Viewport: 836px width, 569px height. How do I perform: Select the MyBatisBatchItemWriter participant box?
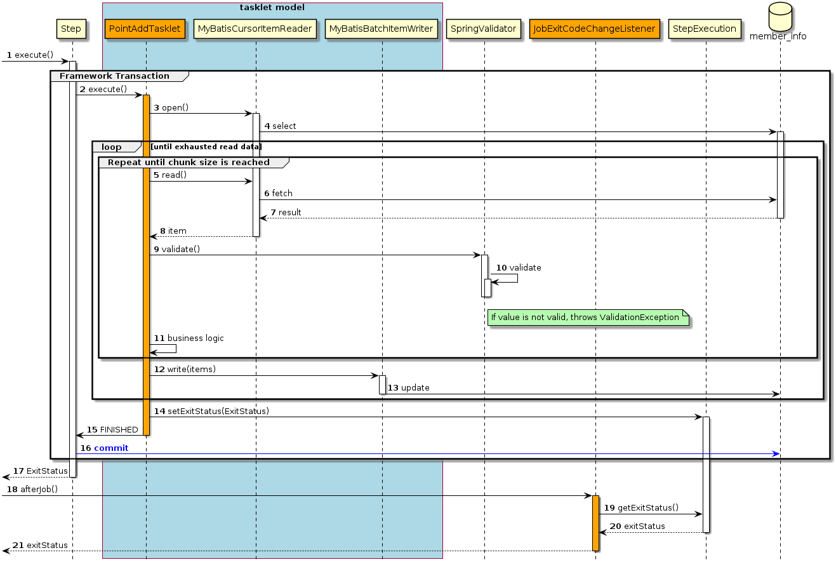(x=381, y=29)
